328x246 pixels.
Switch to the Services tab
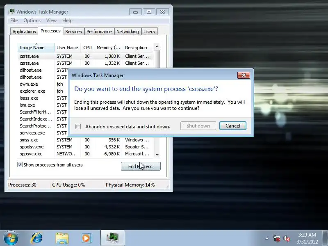73,32
